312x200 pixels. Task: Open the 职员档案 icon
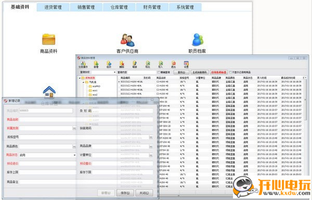click(198, 39)
